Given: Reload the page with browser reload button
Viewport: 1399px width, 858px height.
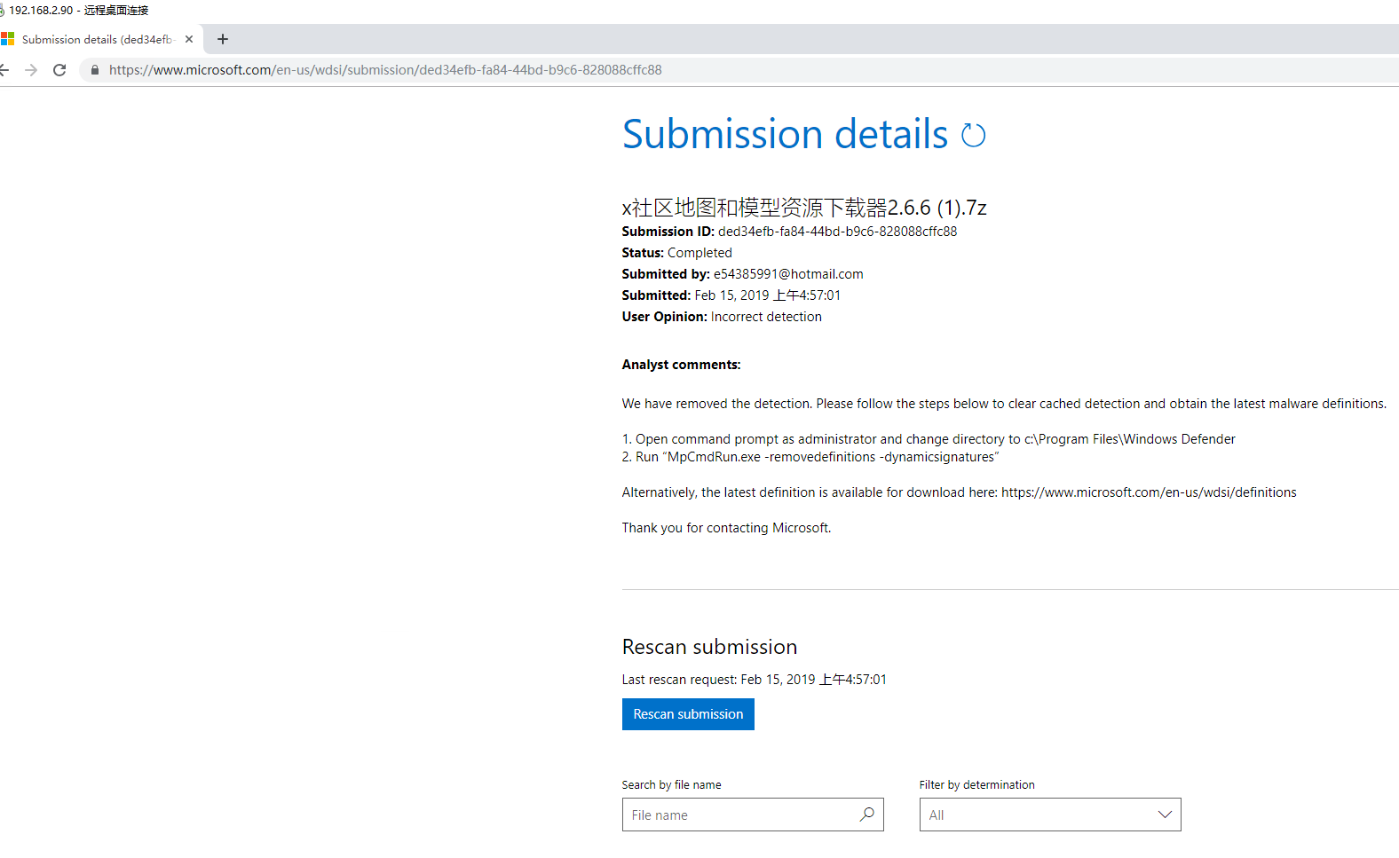Looking at the screenshot, I should pyautogui.click(x=59, y=70).
